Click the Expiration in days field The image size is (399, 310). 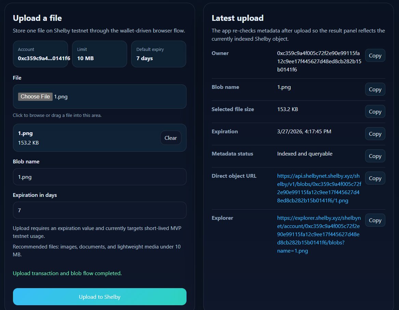[99, 210]
